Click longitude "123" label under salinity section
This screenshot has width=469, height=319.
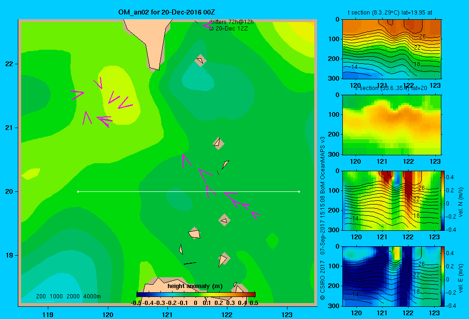coord(435,161)
